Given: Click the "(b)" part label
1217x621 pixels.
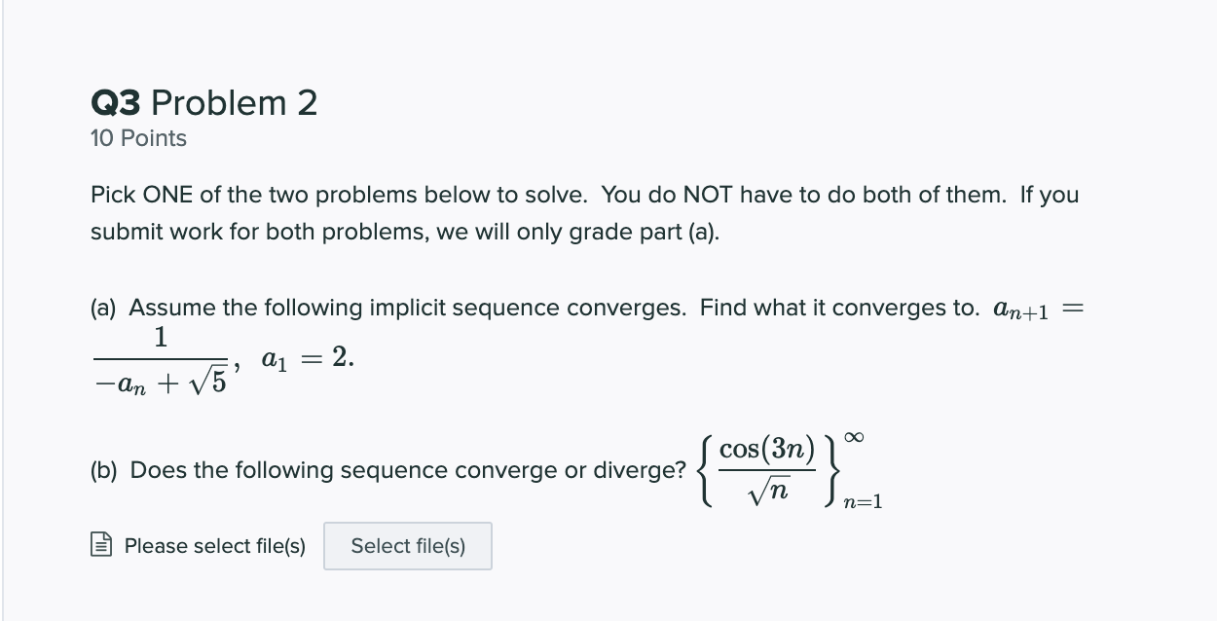Looking at the screenshot, I should (106, 471).
